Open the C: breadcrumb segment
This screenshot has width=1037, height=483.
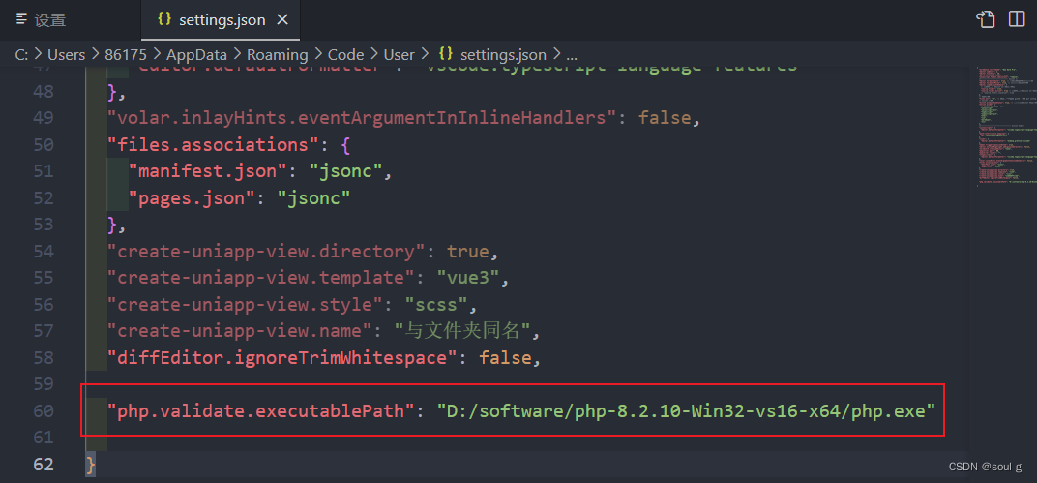point(21,54)
